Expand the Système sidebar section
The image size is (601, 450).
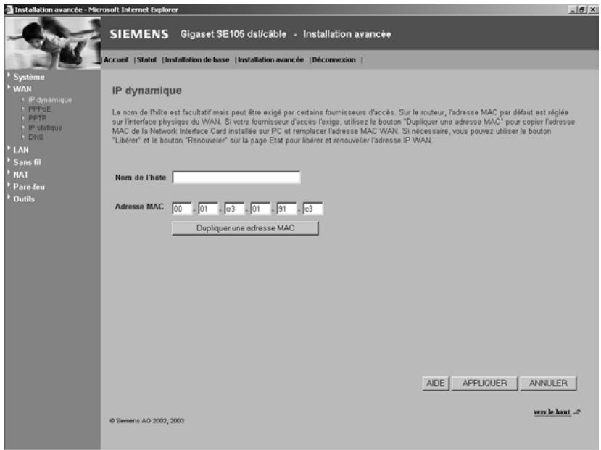point(29,77)
